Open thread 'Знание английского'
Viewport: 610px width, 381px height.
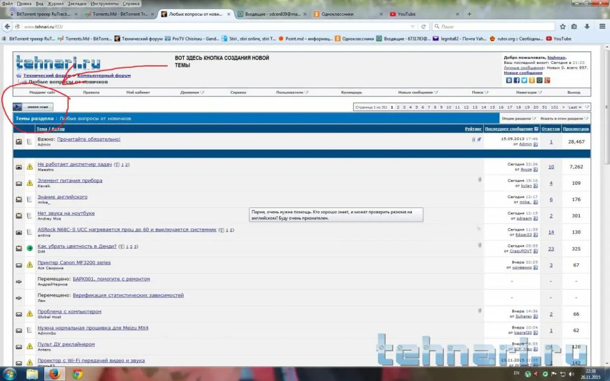[x=62, y=197]
